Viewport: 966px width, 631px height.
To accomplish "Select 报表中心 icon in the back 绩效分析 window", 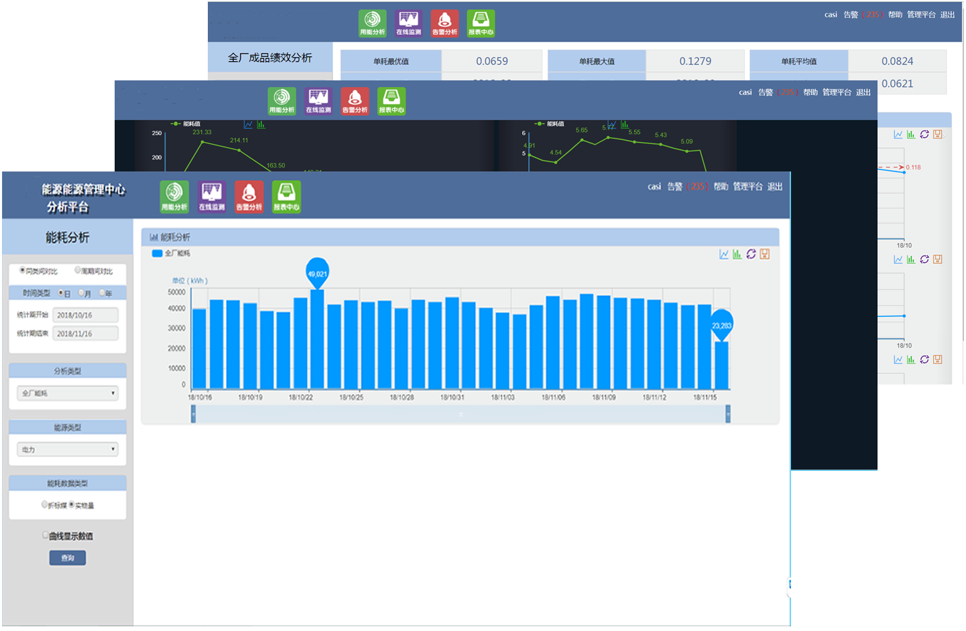I will (481, 23).
